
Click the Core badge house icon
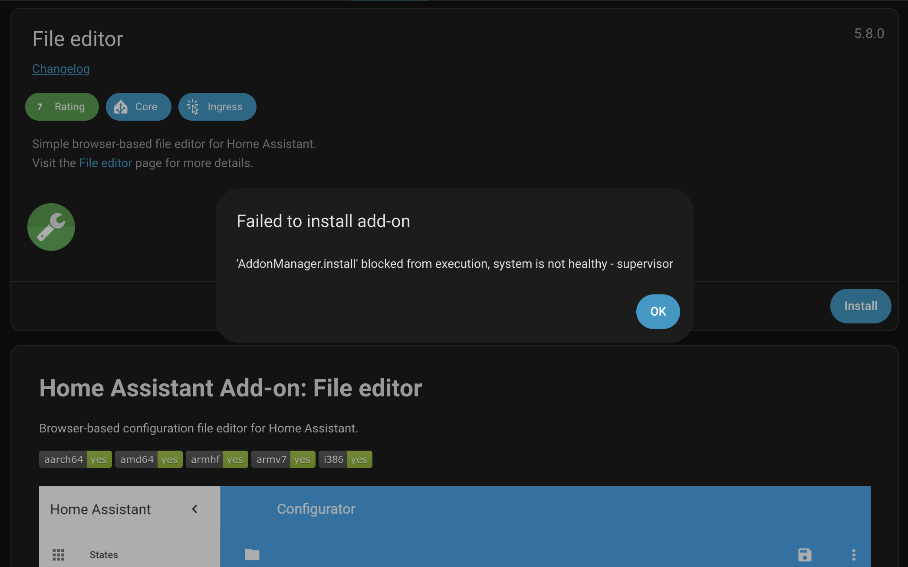coord(121,107)
